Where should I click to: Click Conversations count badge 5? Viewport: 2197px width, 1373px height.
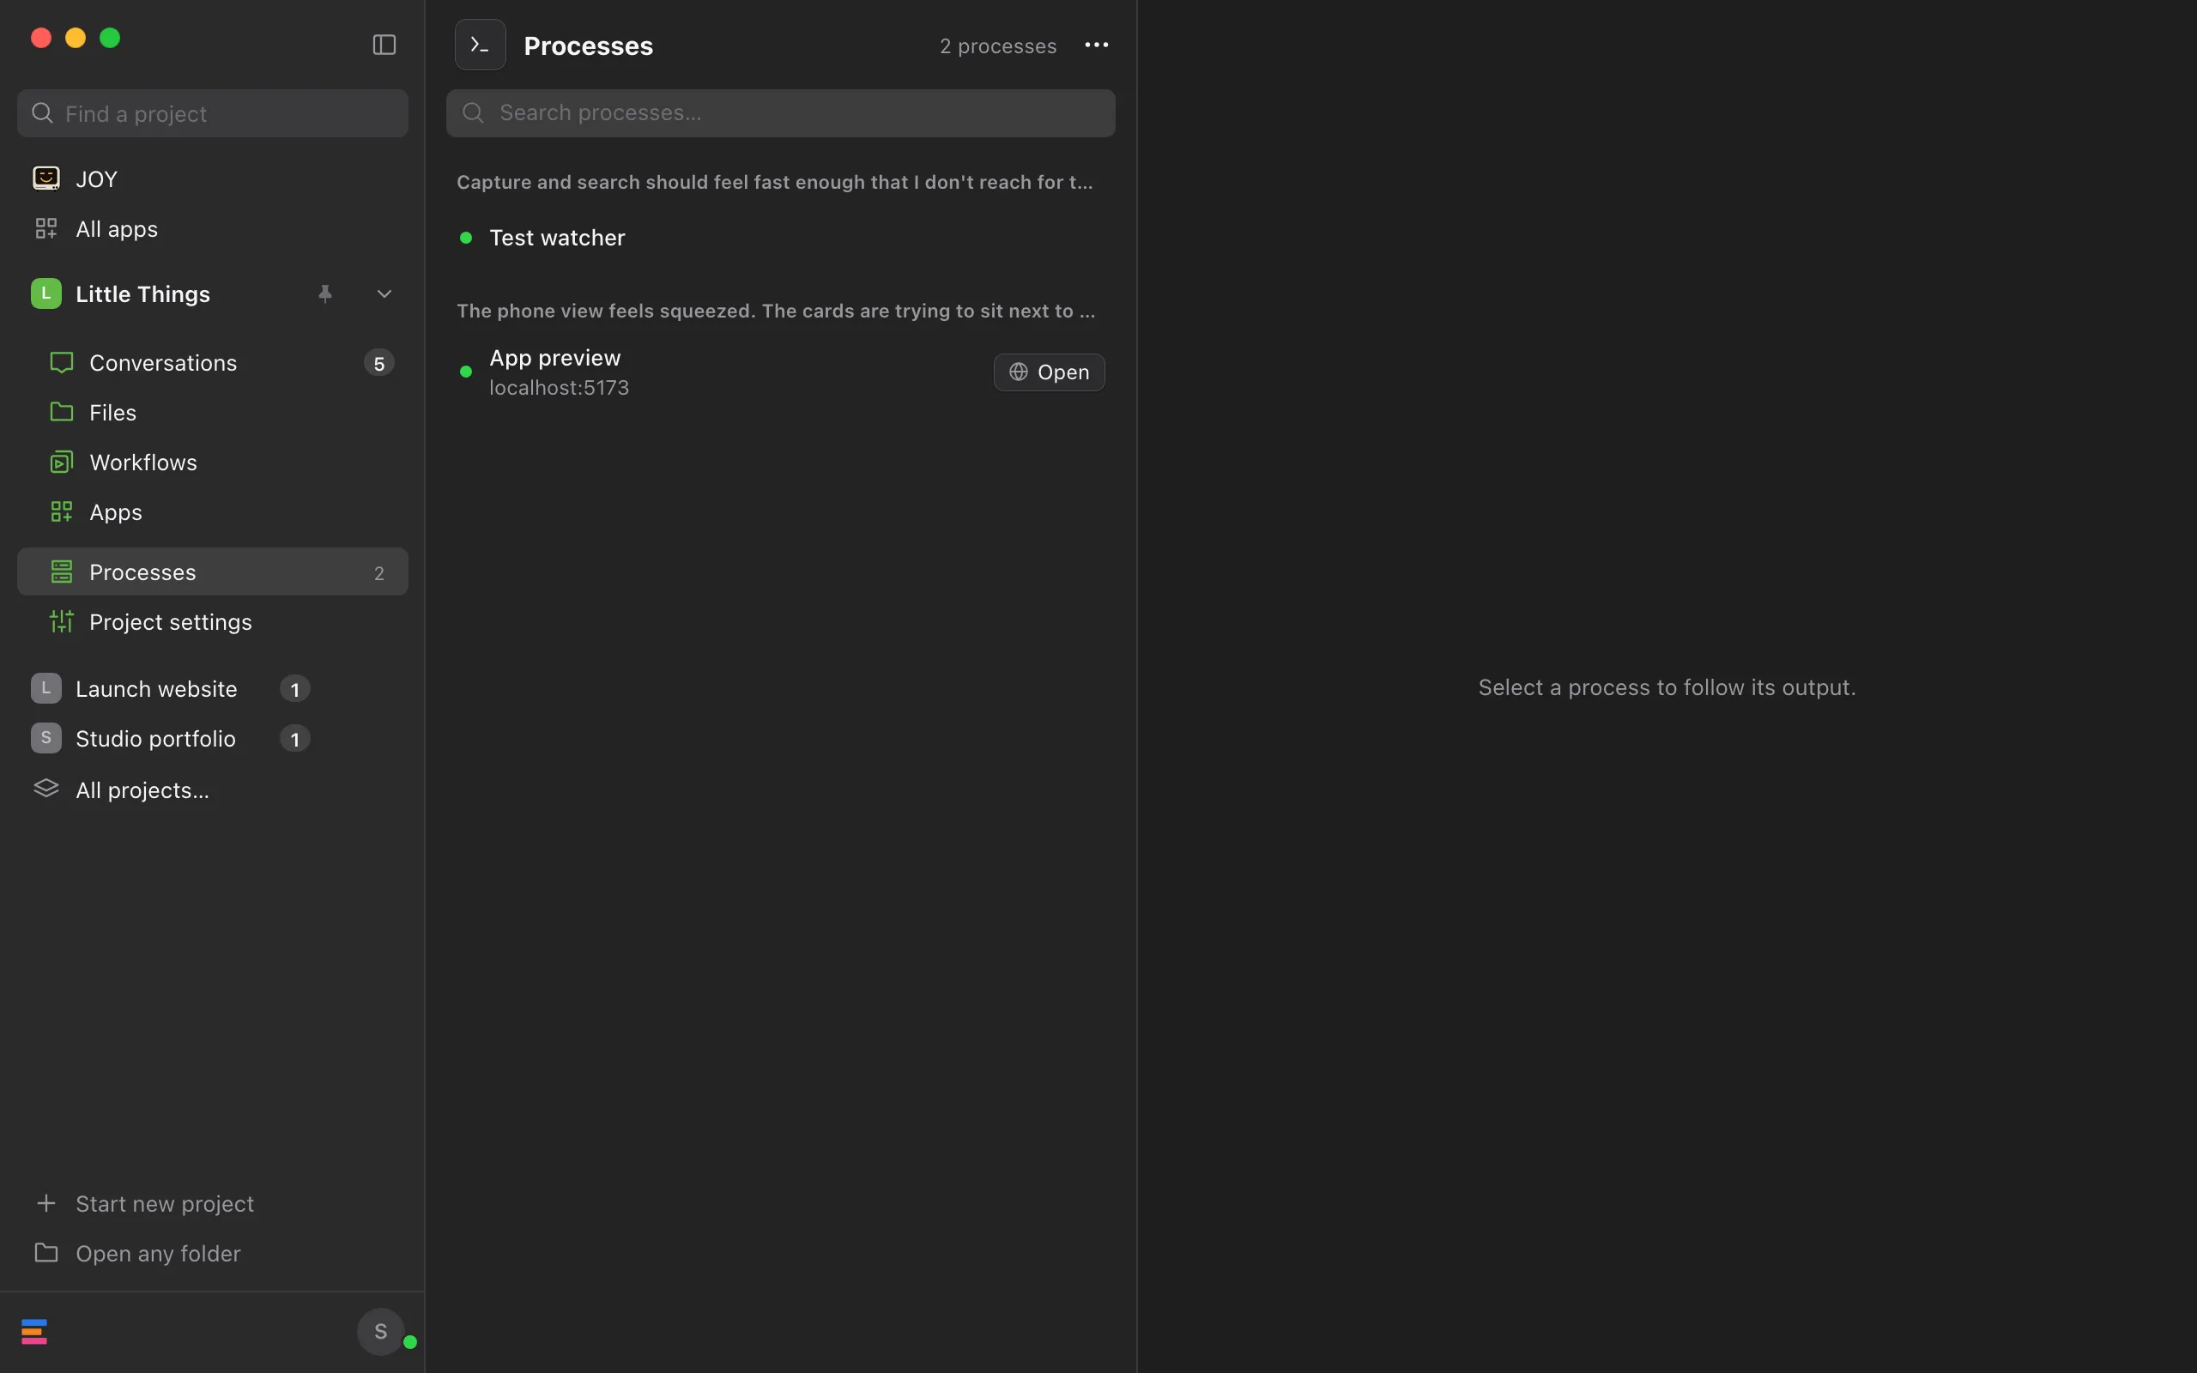[379, 363]
